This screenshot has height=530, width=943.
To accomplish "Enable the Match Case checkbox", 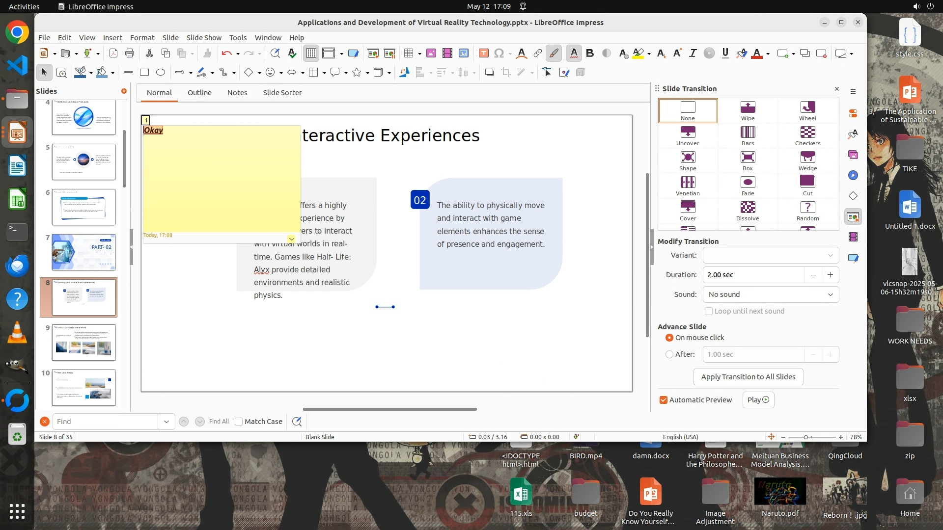I will pyautogui.click(x=239, y=422).
